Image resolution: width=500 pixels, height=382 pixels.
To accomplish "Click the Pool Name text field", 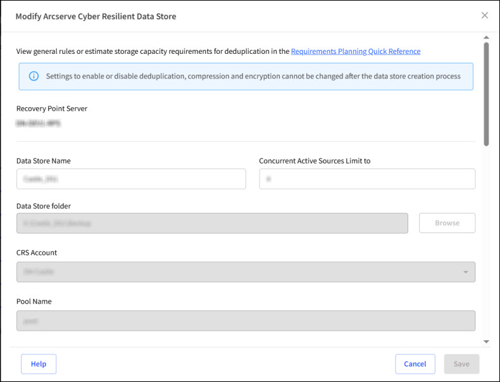I will [246, 321].
